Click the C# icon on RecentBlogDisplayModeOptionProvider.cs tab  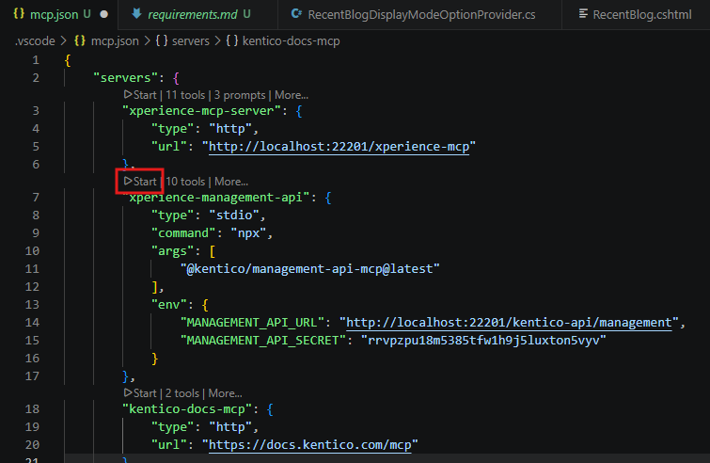(296, 14)
